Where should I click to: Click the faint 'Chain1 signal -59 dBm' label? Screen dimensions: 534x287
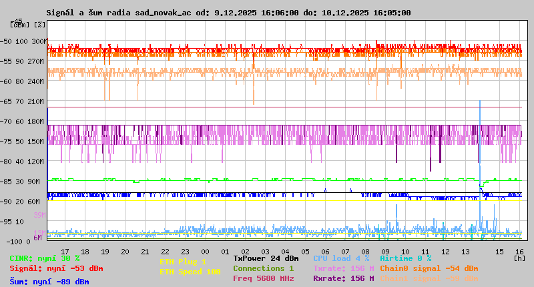pyautogui.click(x=429, y=278)
